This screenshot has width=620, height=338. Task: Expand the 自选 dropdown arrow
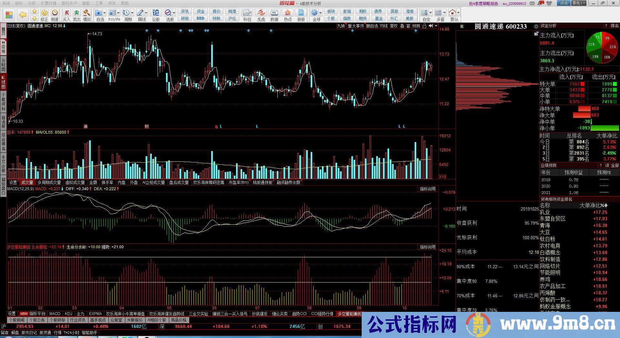(x=105, y=13)
